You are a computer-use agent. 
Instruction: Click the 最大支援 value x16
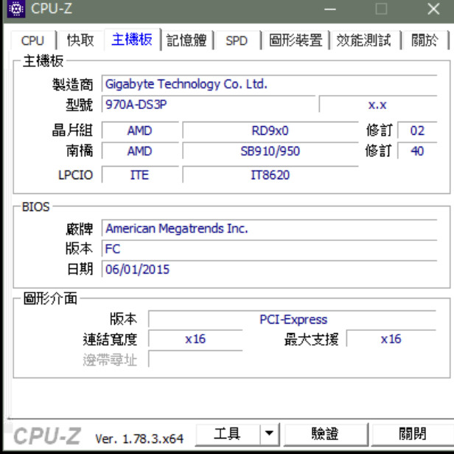391,339
